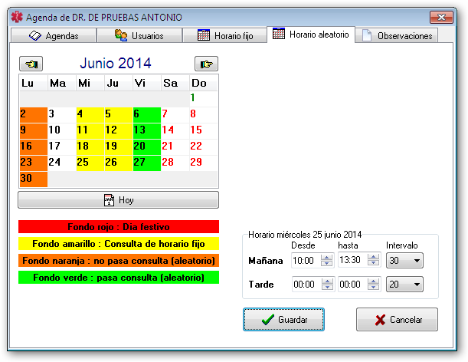This screenshot has height=362, width=468.
Task: Go to next month with right hand arrow
Action: coord(205,64)
